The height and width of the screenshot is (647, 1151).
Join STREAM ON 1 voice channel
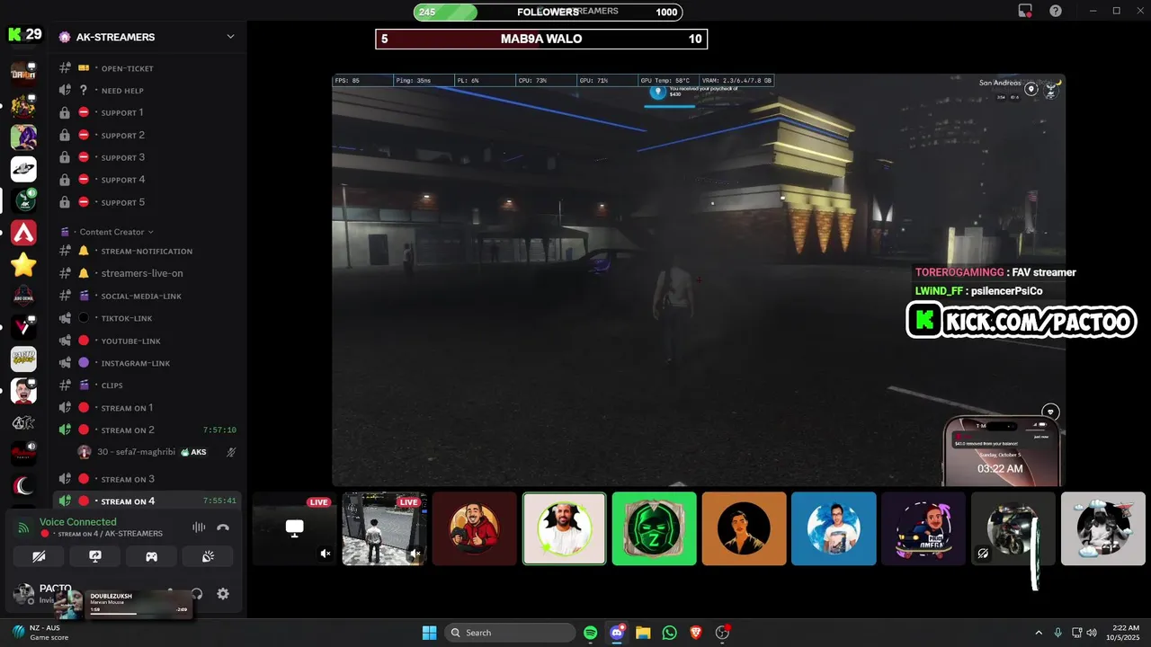click(148, 408)
